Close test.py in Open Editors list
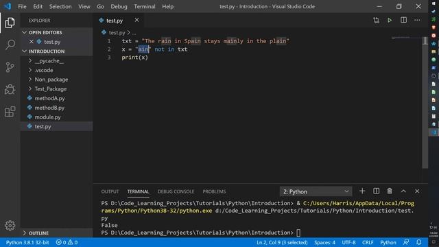 pos(32,42)
